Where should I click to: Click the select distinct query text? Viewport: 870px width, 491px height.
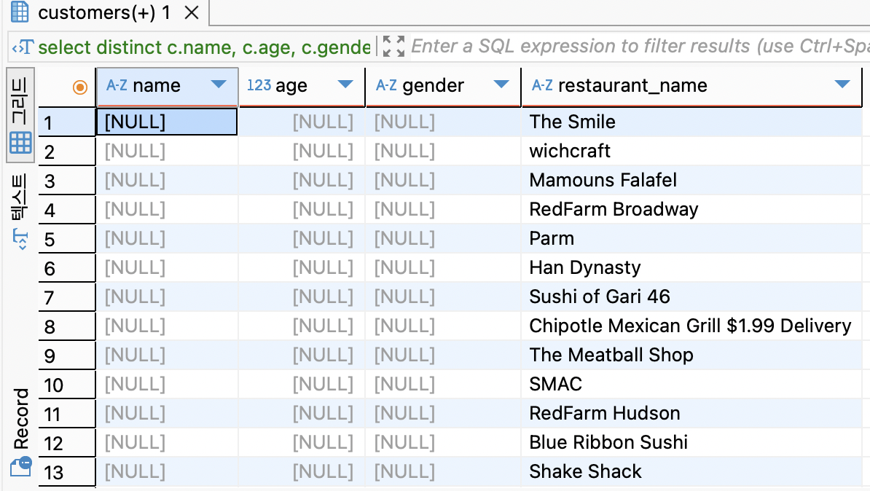point(204,47)
